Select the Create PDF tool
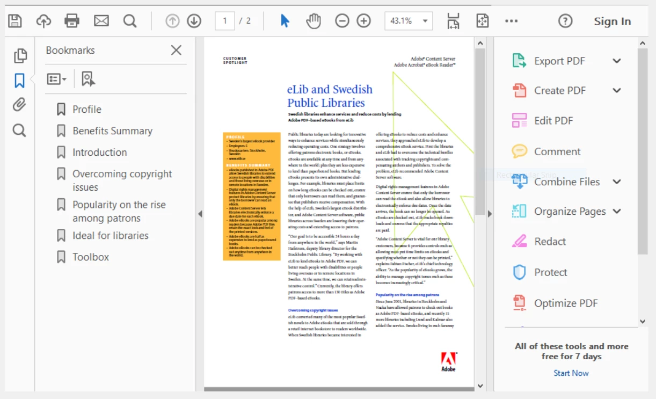 pyautogui.click(x=560, y=90)
